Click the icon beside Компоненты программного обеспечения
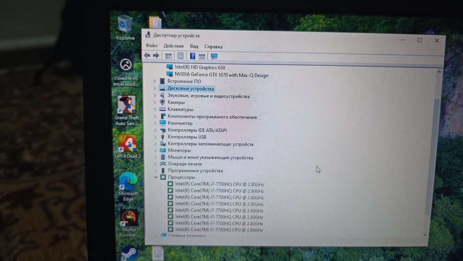Viewport: 463px width, 261px height. click(x=163, y=116)
